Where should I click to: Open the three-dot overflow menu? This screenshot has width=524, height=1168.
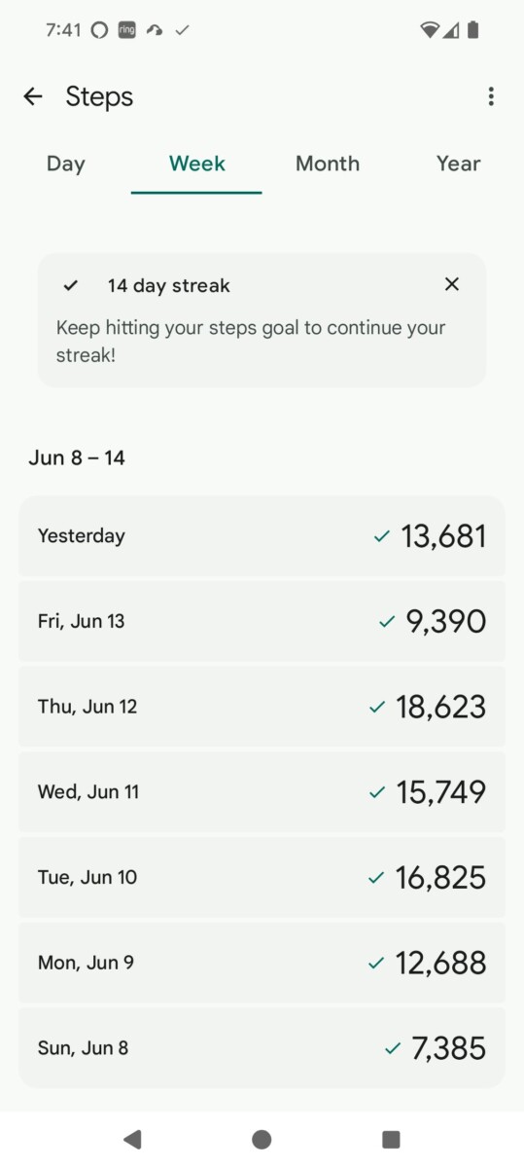click(x=491, y=96)
